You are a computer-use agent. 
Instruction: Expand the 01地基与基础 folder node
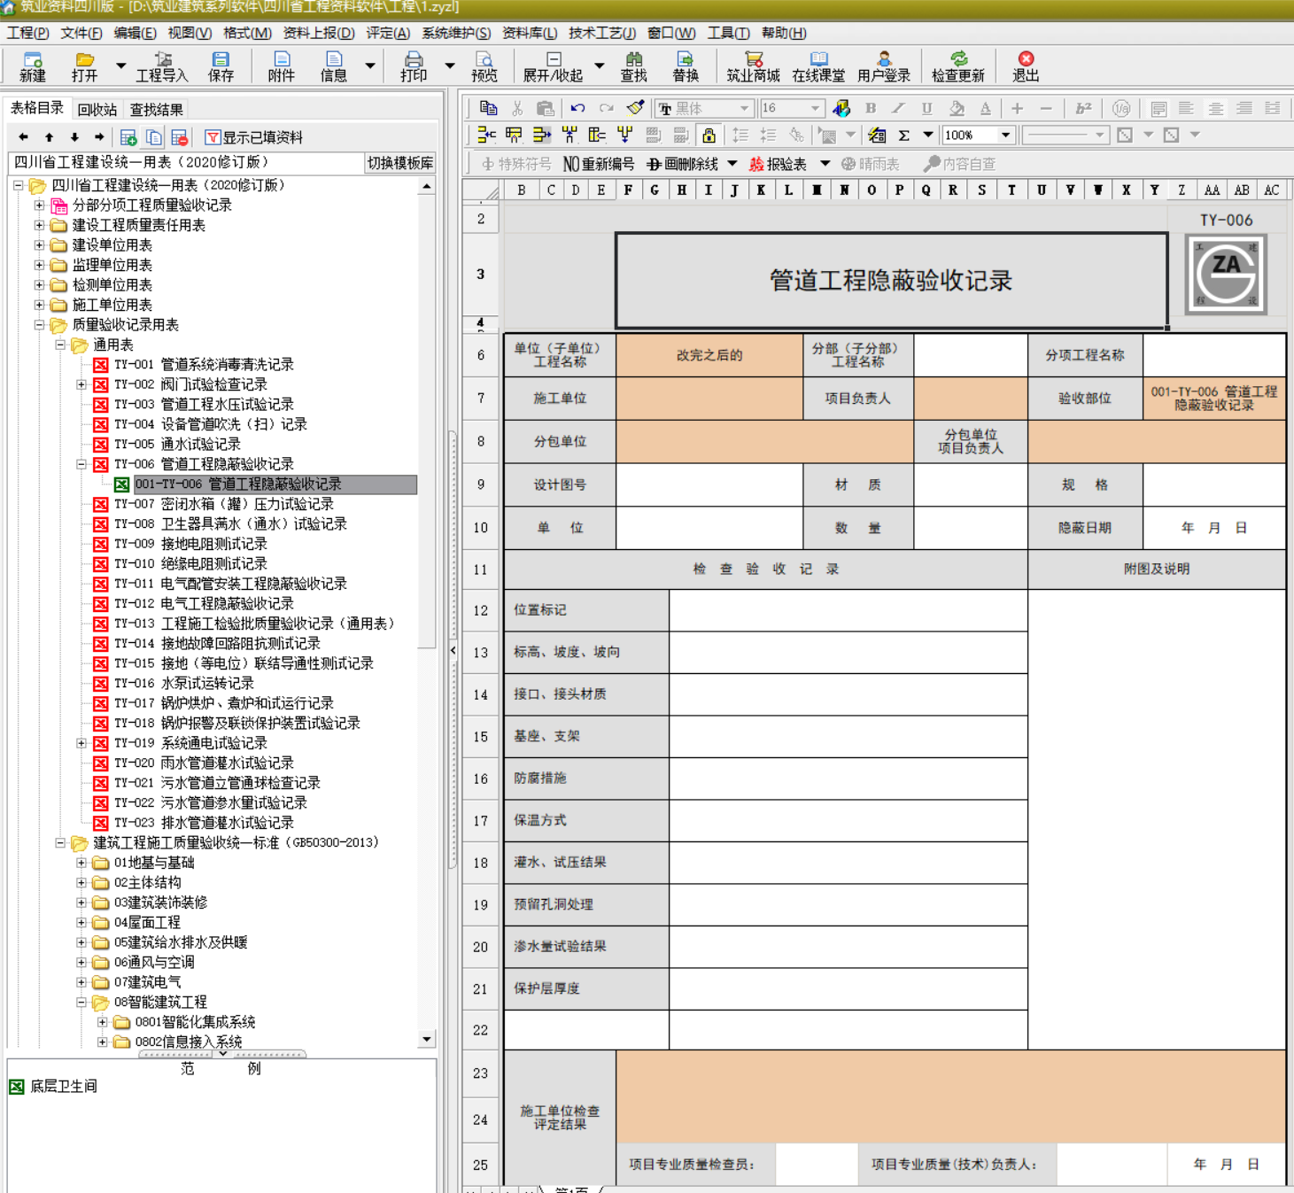pos(81,863)
